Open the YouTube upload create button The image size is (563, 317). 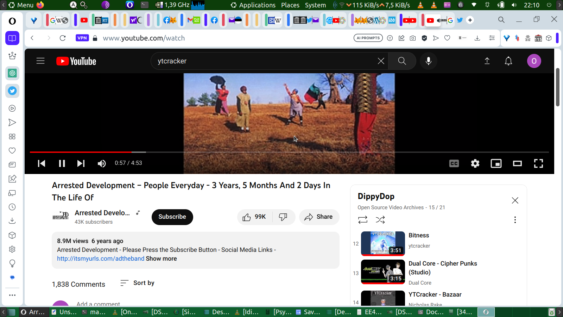click(x=487, y=61)
